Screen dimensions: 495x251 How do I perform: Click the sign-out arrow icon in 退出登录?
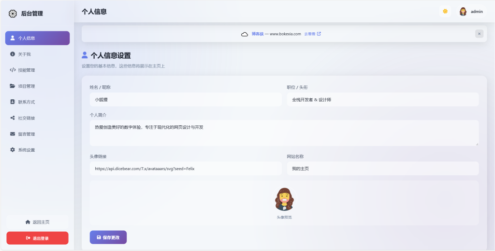point(28,238)
